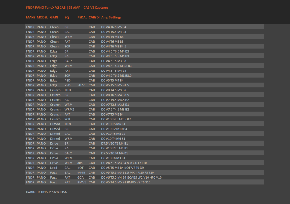Click settings 'D0 V7 T5 M3 B4'
Image resolution: width=290 pixels, height=204 pixels.
click(x=112, y=114)
